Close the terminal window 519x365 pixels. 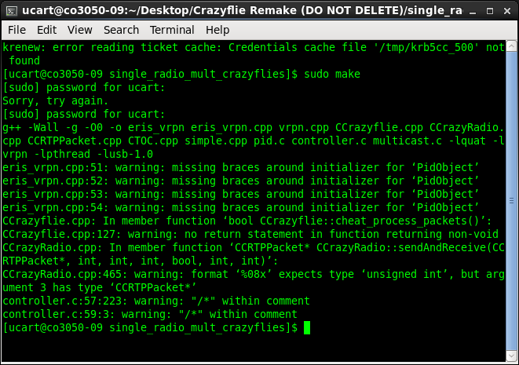506,9
